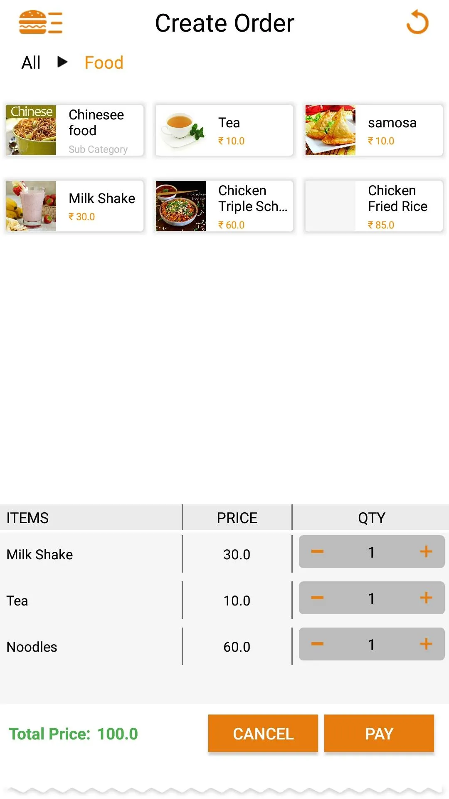Open the burger menu icon
The height and width of the screenshot is (799, 449).
click(x=41, y=22)
